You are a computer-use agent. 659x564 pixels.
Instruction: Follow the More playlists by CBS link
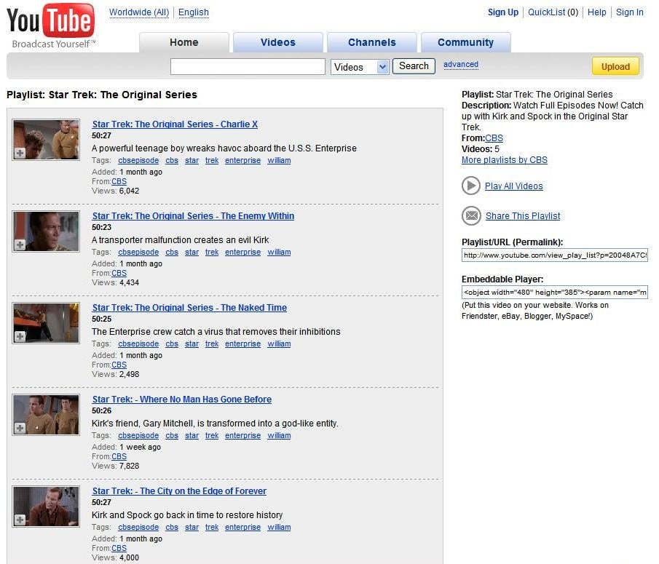click(x=504, y=160)
